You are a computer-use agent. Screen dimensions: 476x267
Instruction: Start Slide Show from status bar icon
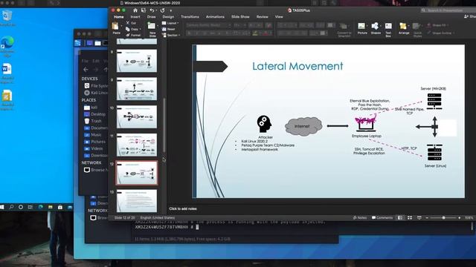point(419,217)
